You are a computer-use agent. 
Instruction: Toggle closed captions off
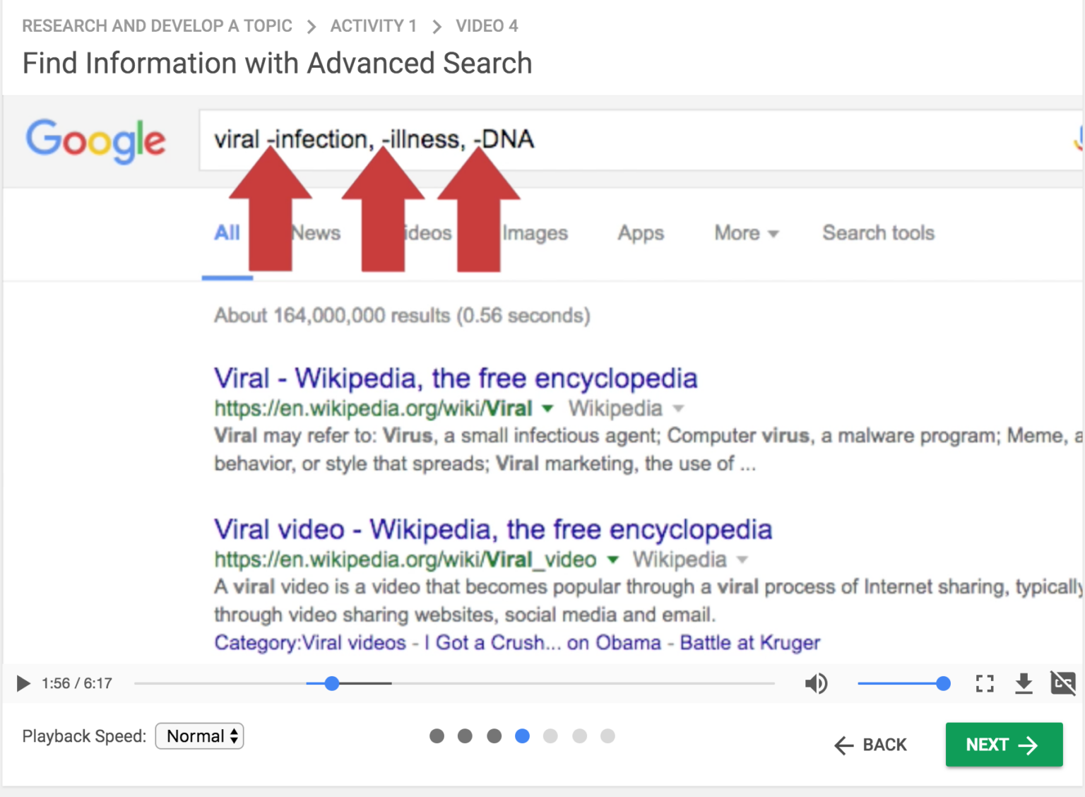[x=1063, y=683]
